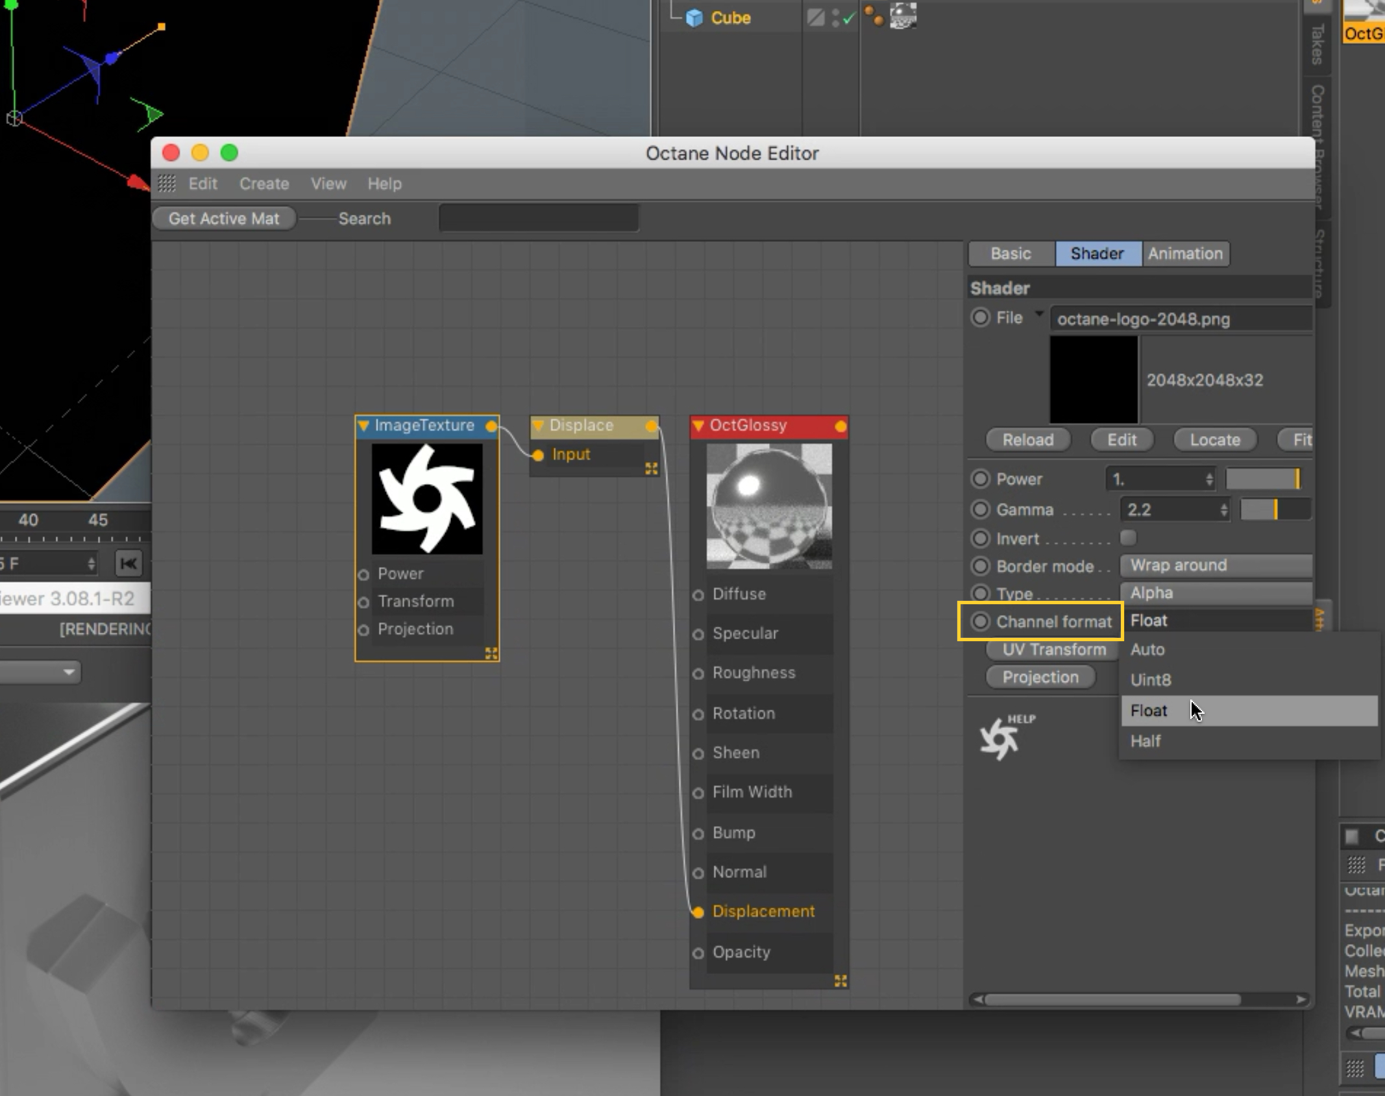Screen dimensions: 1385x1096
Task: Click the Cube object icon
Action: [x=694, y=18]
